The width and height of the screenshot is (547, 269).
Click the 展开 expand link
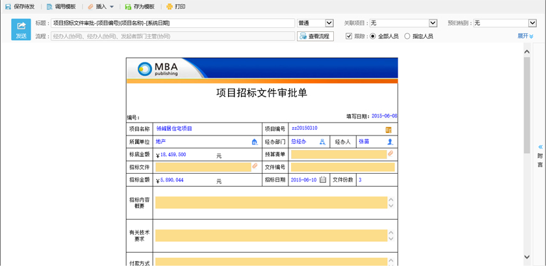point(526,36)
